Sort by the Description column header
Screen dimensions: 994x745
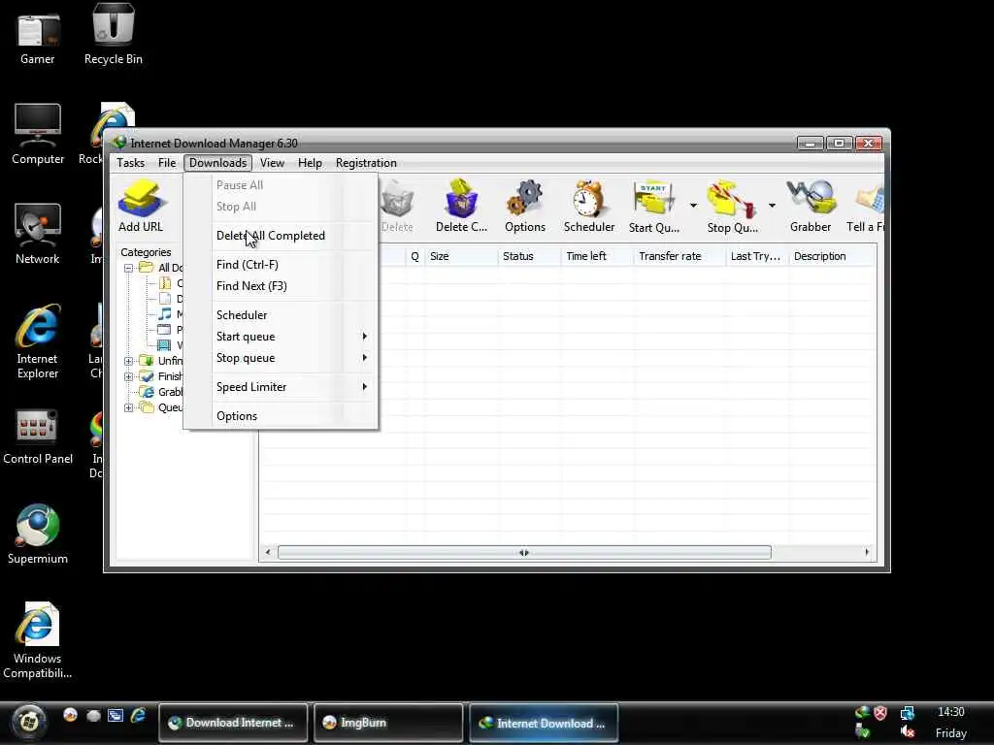pos(832,256)
